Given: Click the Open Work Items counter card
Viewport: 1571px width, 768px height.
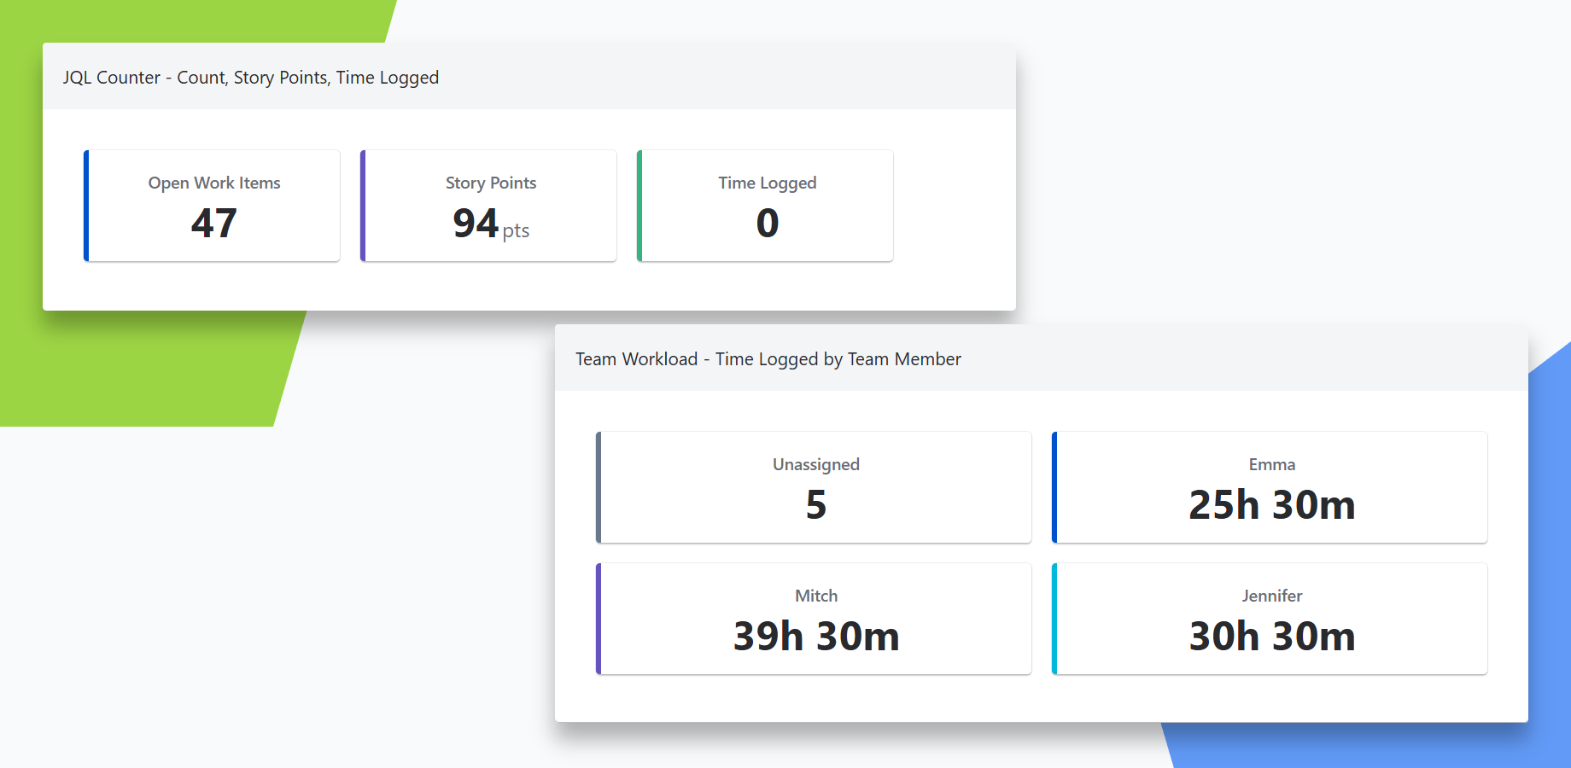Looking at the screenshot, I should point(212,205).
